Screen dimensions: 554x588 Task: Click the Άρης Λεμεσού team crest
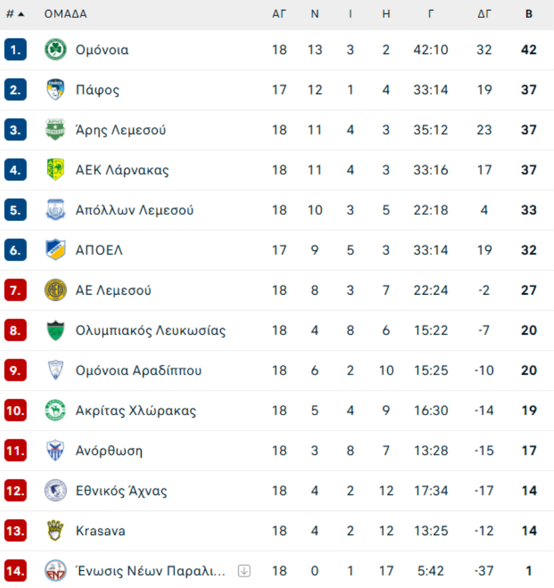(55, 130)
